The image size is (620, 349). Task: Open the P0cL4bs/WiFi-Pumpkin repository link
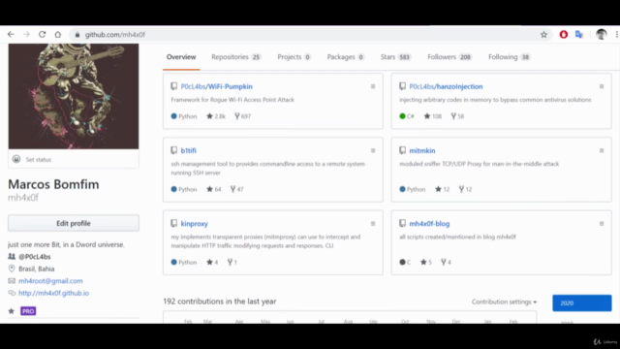point(216,86)
